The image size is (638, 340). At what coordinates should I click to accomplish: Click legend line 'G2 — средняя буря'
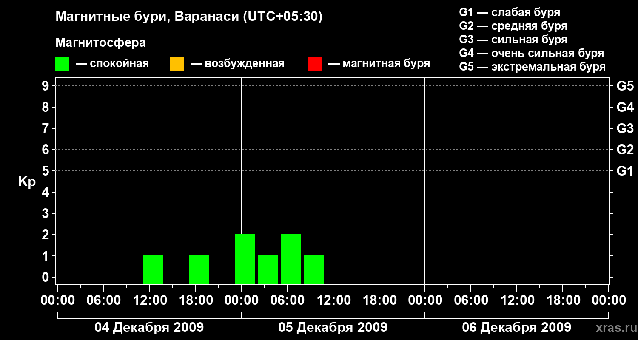pos(513,26)
